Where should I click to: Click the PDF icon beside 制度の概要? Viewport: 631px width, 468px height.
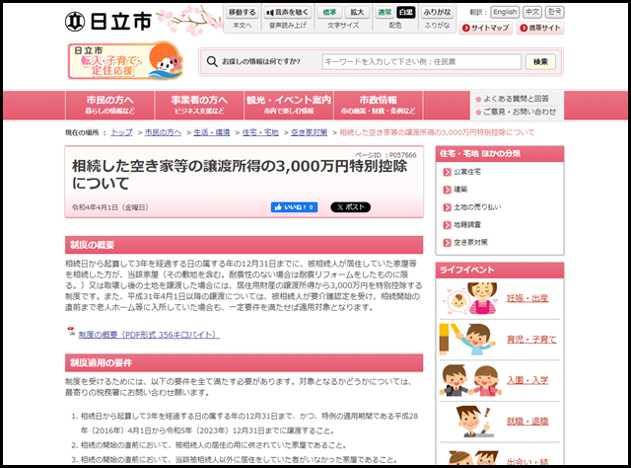point(71,332)
